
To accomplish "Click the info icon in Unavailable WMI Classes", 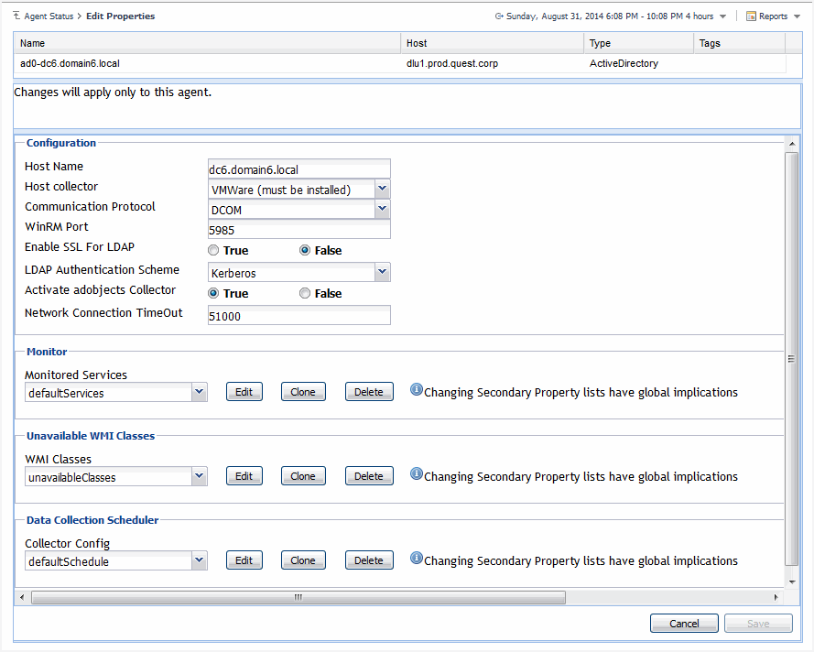I will point(416,474).
